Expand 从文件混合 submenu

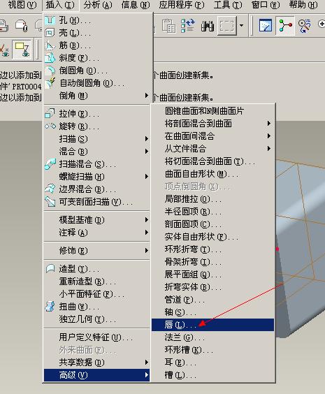tap(212, 149)
